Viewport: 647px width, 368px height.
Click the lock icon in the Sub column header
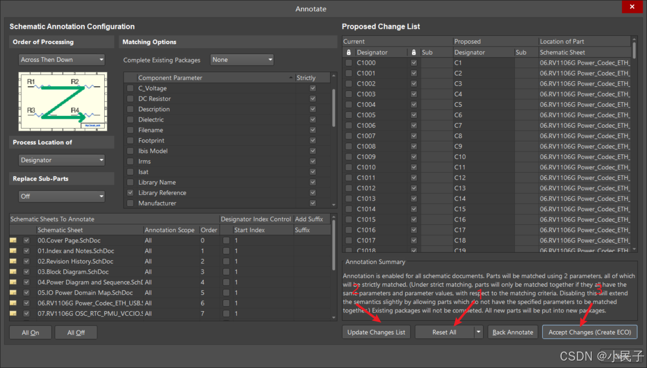(414, 52)
